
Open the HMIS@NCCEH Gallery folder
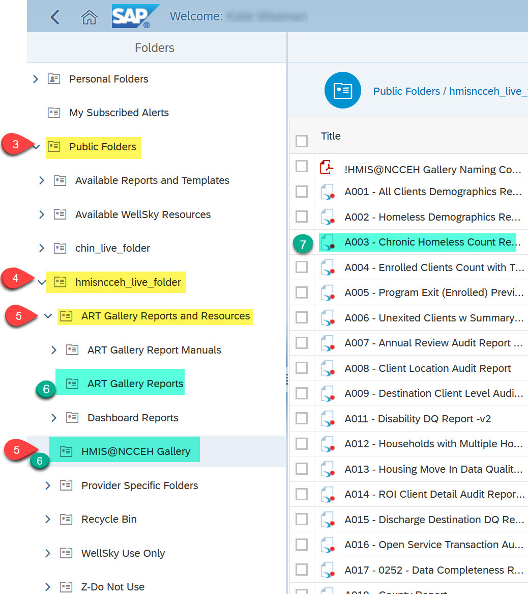pos(135,451)
